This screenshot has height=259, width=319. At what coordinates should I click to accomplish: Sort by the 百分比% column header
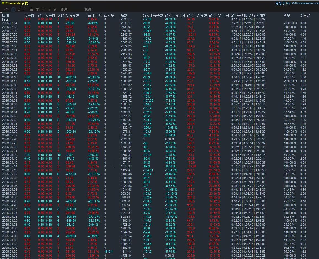[94, 15]
